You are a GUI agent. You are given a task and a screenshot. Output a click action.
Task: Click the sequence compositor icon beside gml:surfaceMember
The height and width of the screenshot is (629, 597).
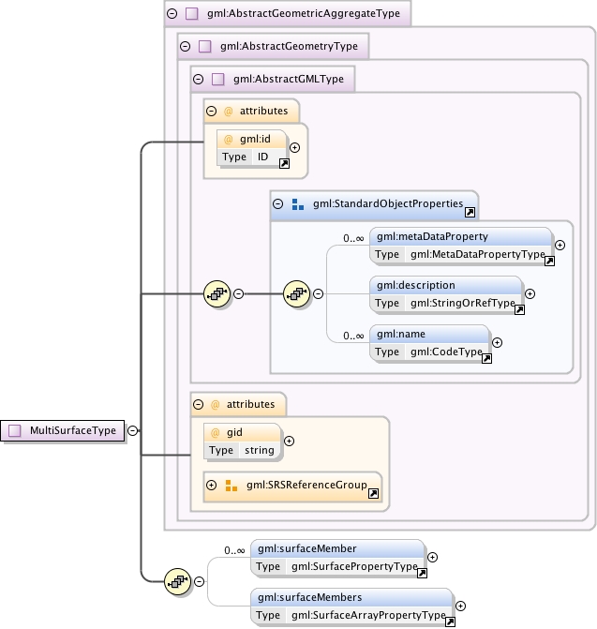pos(178,581)
